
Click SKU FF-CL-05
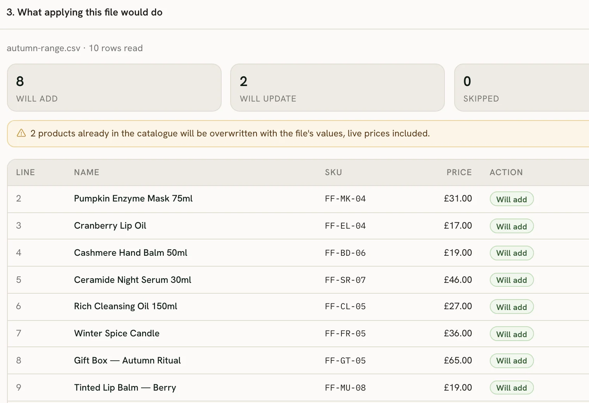[x=345, y=307]
